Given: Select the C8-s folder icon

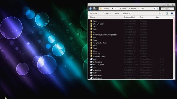Looking at the screenshot, I should 92,26.
